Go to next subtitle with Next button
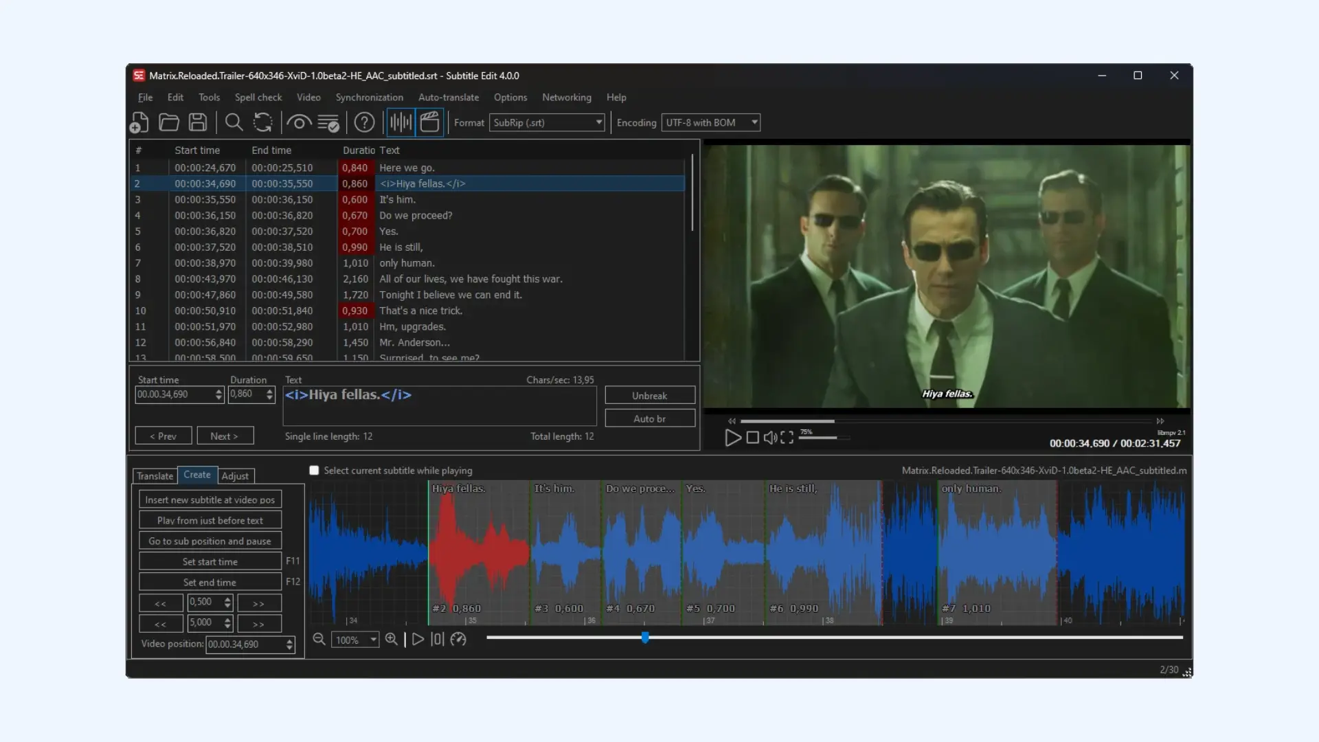 225,436
